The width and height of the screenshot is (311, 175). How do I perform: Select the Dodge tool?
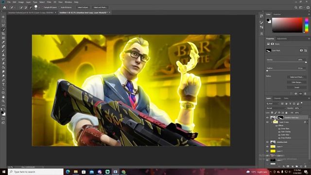coord(3,76)
